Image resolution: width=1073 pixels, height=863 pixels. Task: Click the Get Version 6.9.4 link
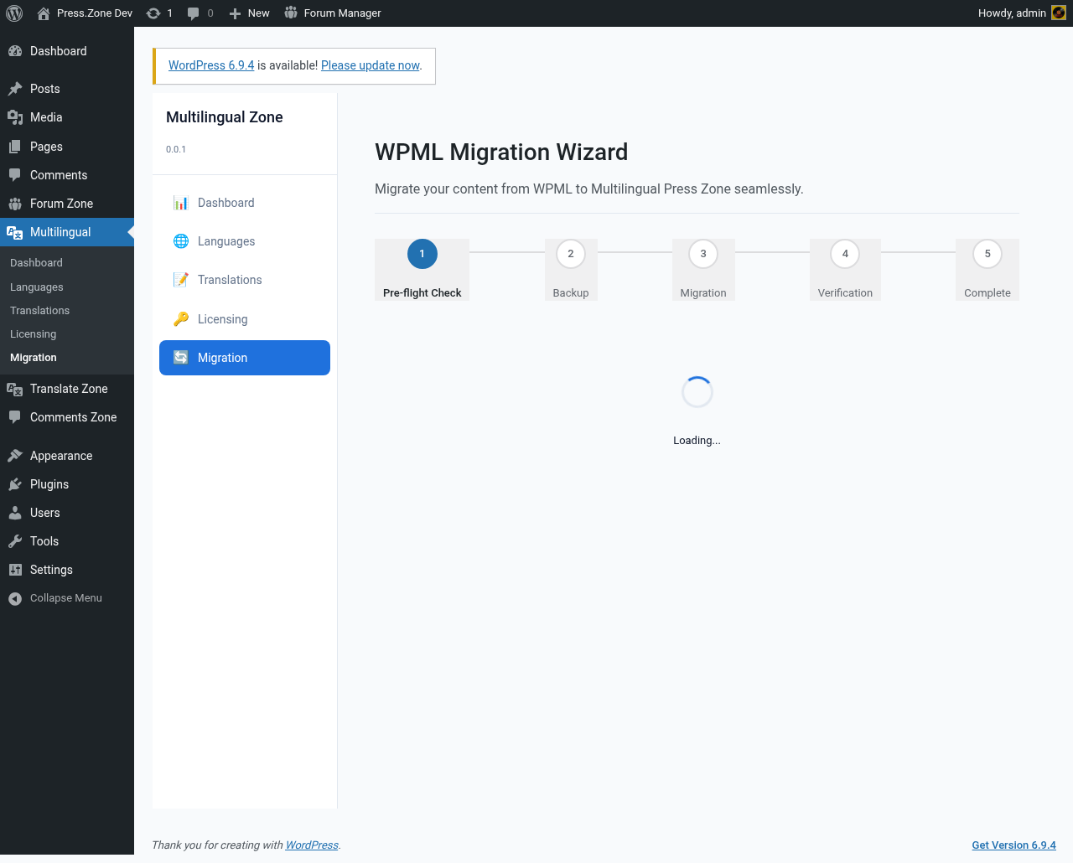tap(1013, 845)
